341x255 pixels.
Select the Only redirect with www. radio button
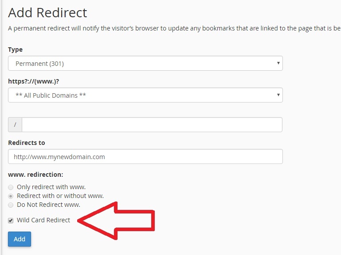[x=11, y=187]
